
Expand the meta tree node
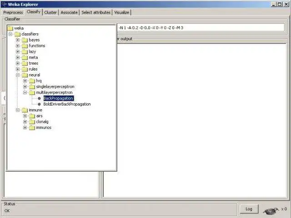[18, 57]
